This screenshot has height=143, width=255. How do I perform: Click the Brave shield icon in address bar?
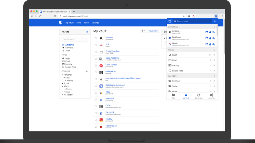pyautogui.click(x=189, y=16)
